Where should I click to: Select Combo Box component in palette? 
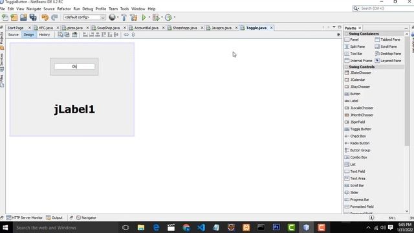pos(356,157)
